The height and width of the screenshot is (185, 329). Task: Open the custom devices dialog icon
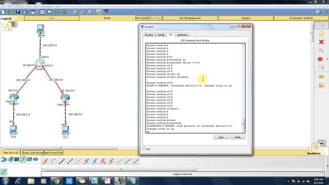pyautogui.click(x=106, y=12)
